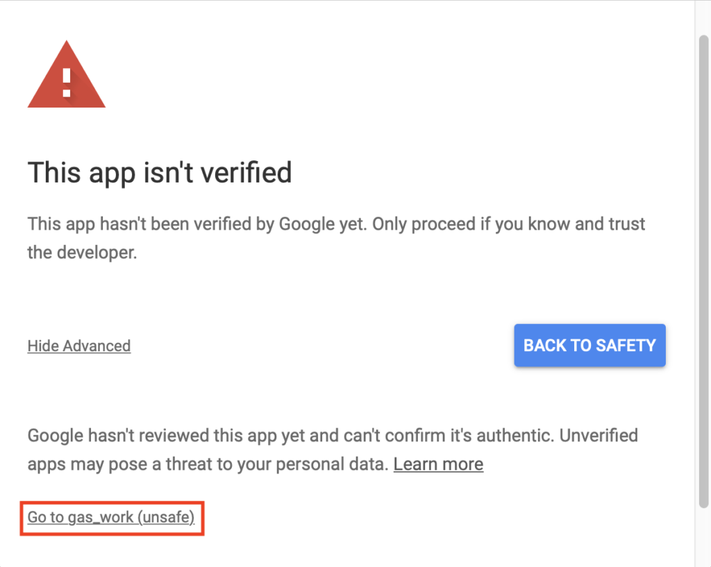This screenshot has height=567, width=711.
Task: Return to safety using the blue button
Action: pos(589,346)
